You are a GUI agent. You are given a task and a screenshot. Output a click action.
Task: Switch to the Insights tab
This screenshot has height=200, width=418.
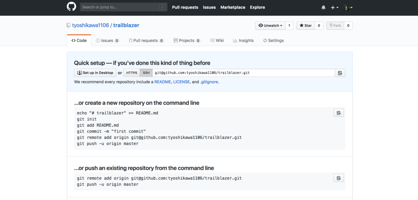coord(243,40)
